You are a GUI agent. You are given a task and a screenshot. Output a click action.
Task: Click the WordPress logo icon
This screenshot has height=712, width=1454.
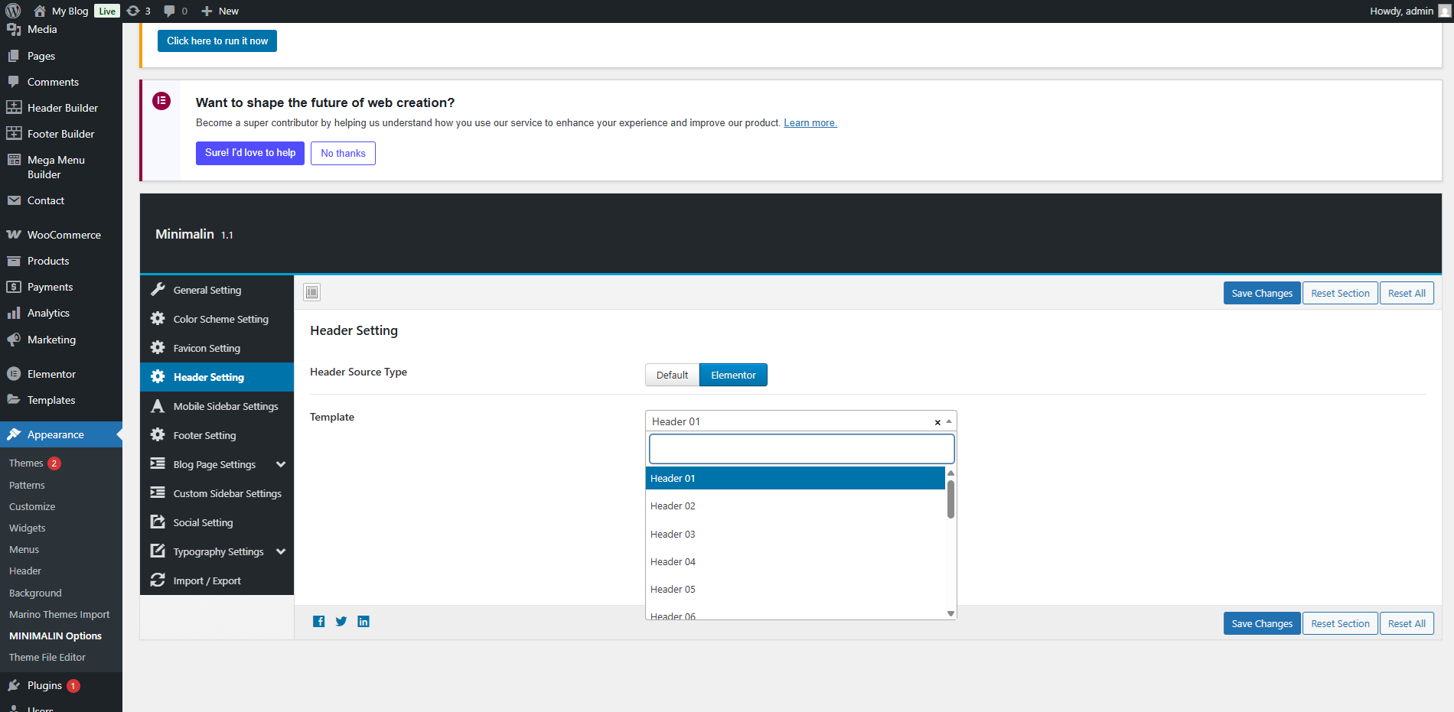[x=13, y=11]
